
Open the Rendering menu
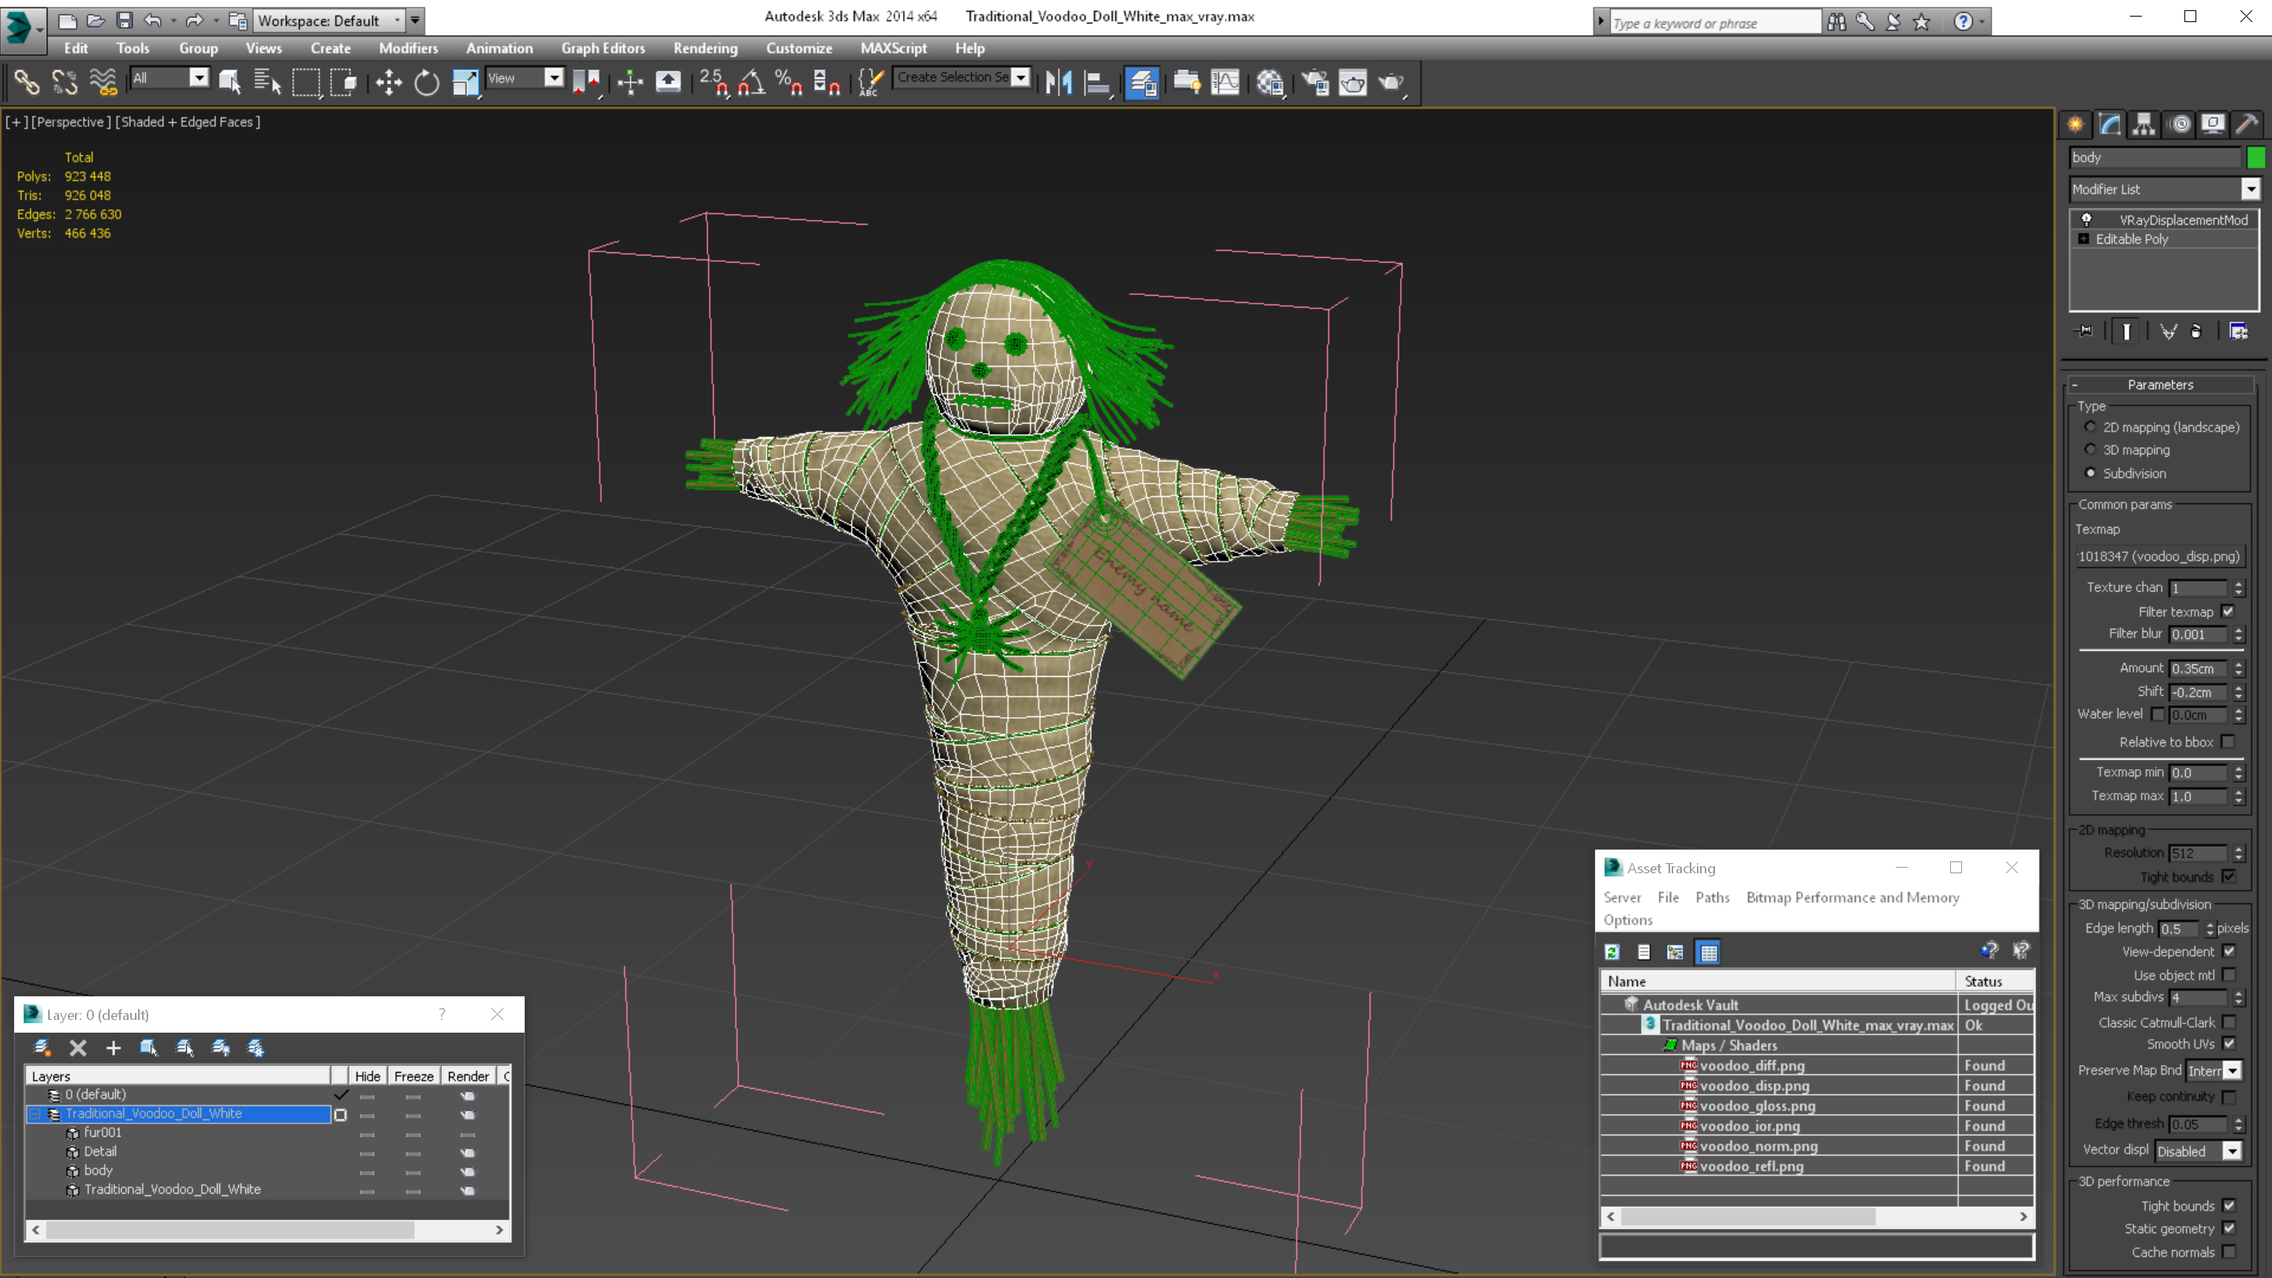point(704,48)
